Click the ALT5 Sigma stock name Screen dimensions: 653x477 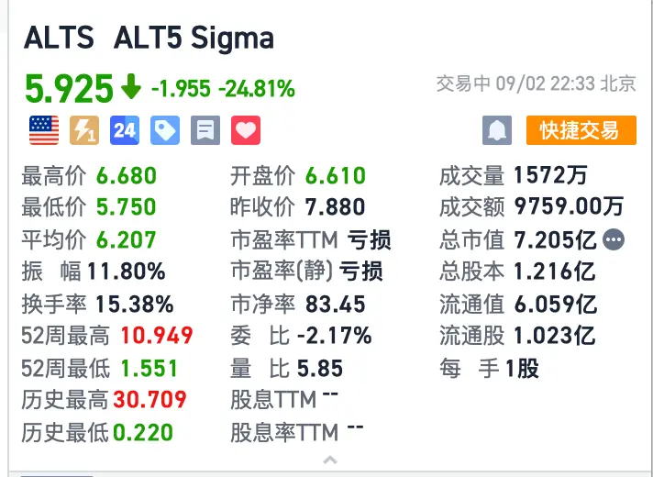(x=194, y=38)
